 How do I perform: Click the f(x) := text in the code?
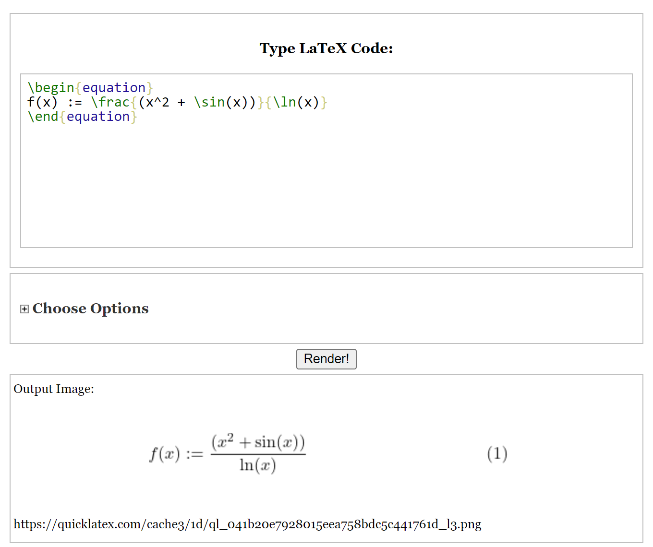[x=54, y=102]
